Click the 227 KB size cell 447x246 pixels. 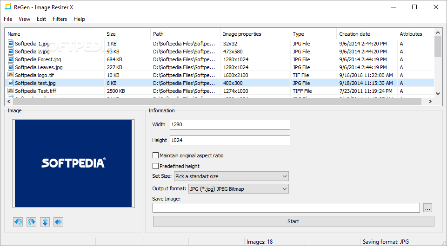(114, 67)
